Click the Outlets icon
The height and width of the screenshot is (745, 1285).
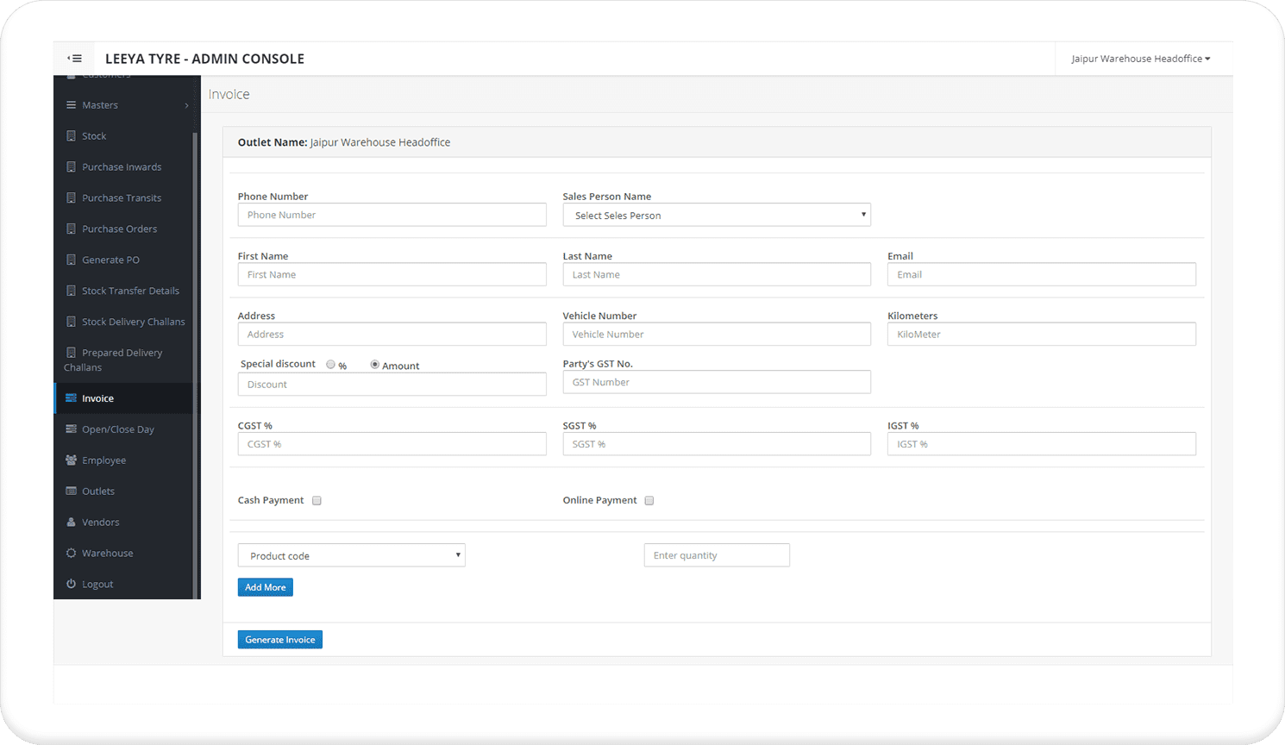pyautogui.click(x=71, y=491)
